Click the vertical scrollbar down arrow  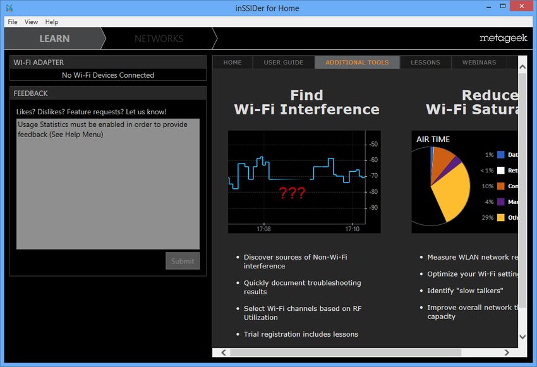pos(522,337)
